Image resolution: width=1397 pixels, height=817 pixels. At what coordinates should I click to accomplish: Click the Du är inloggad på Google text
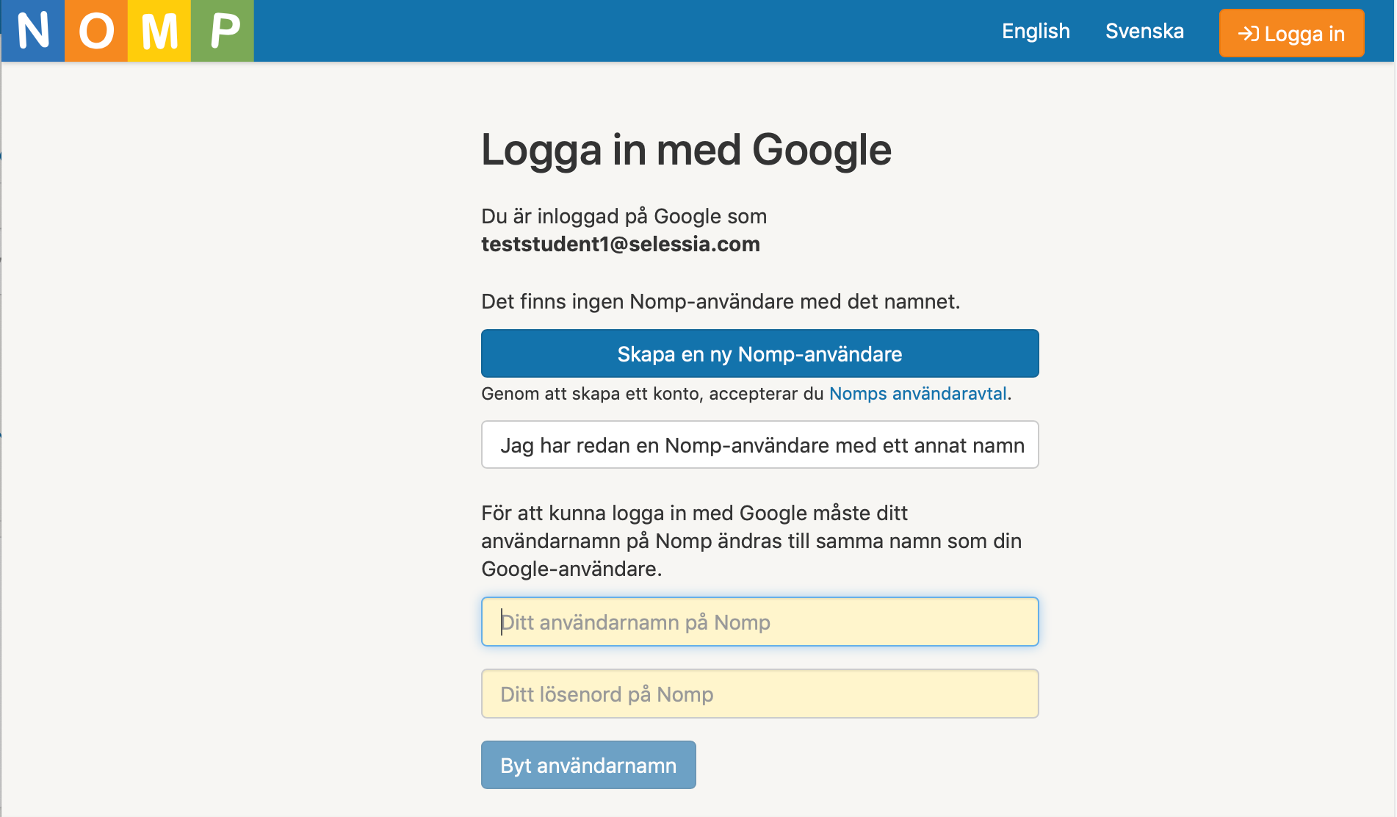click(624, 216)
